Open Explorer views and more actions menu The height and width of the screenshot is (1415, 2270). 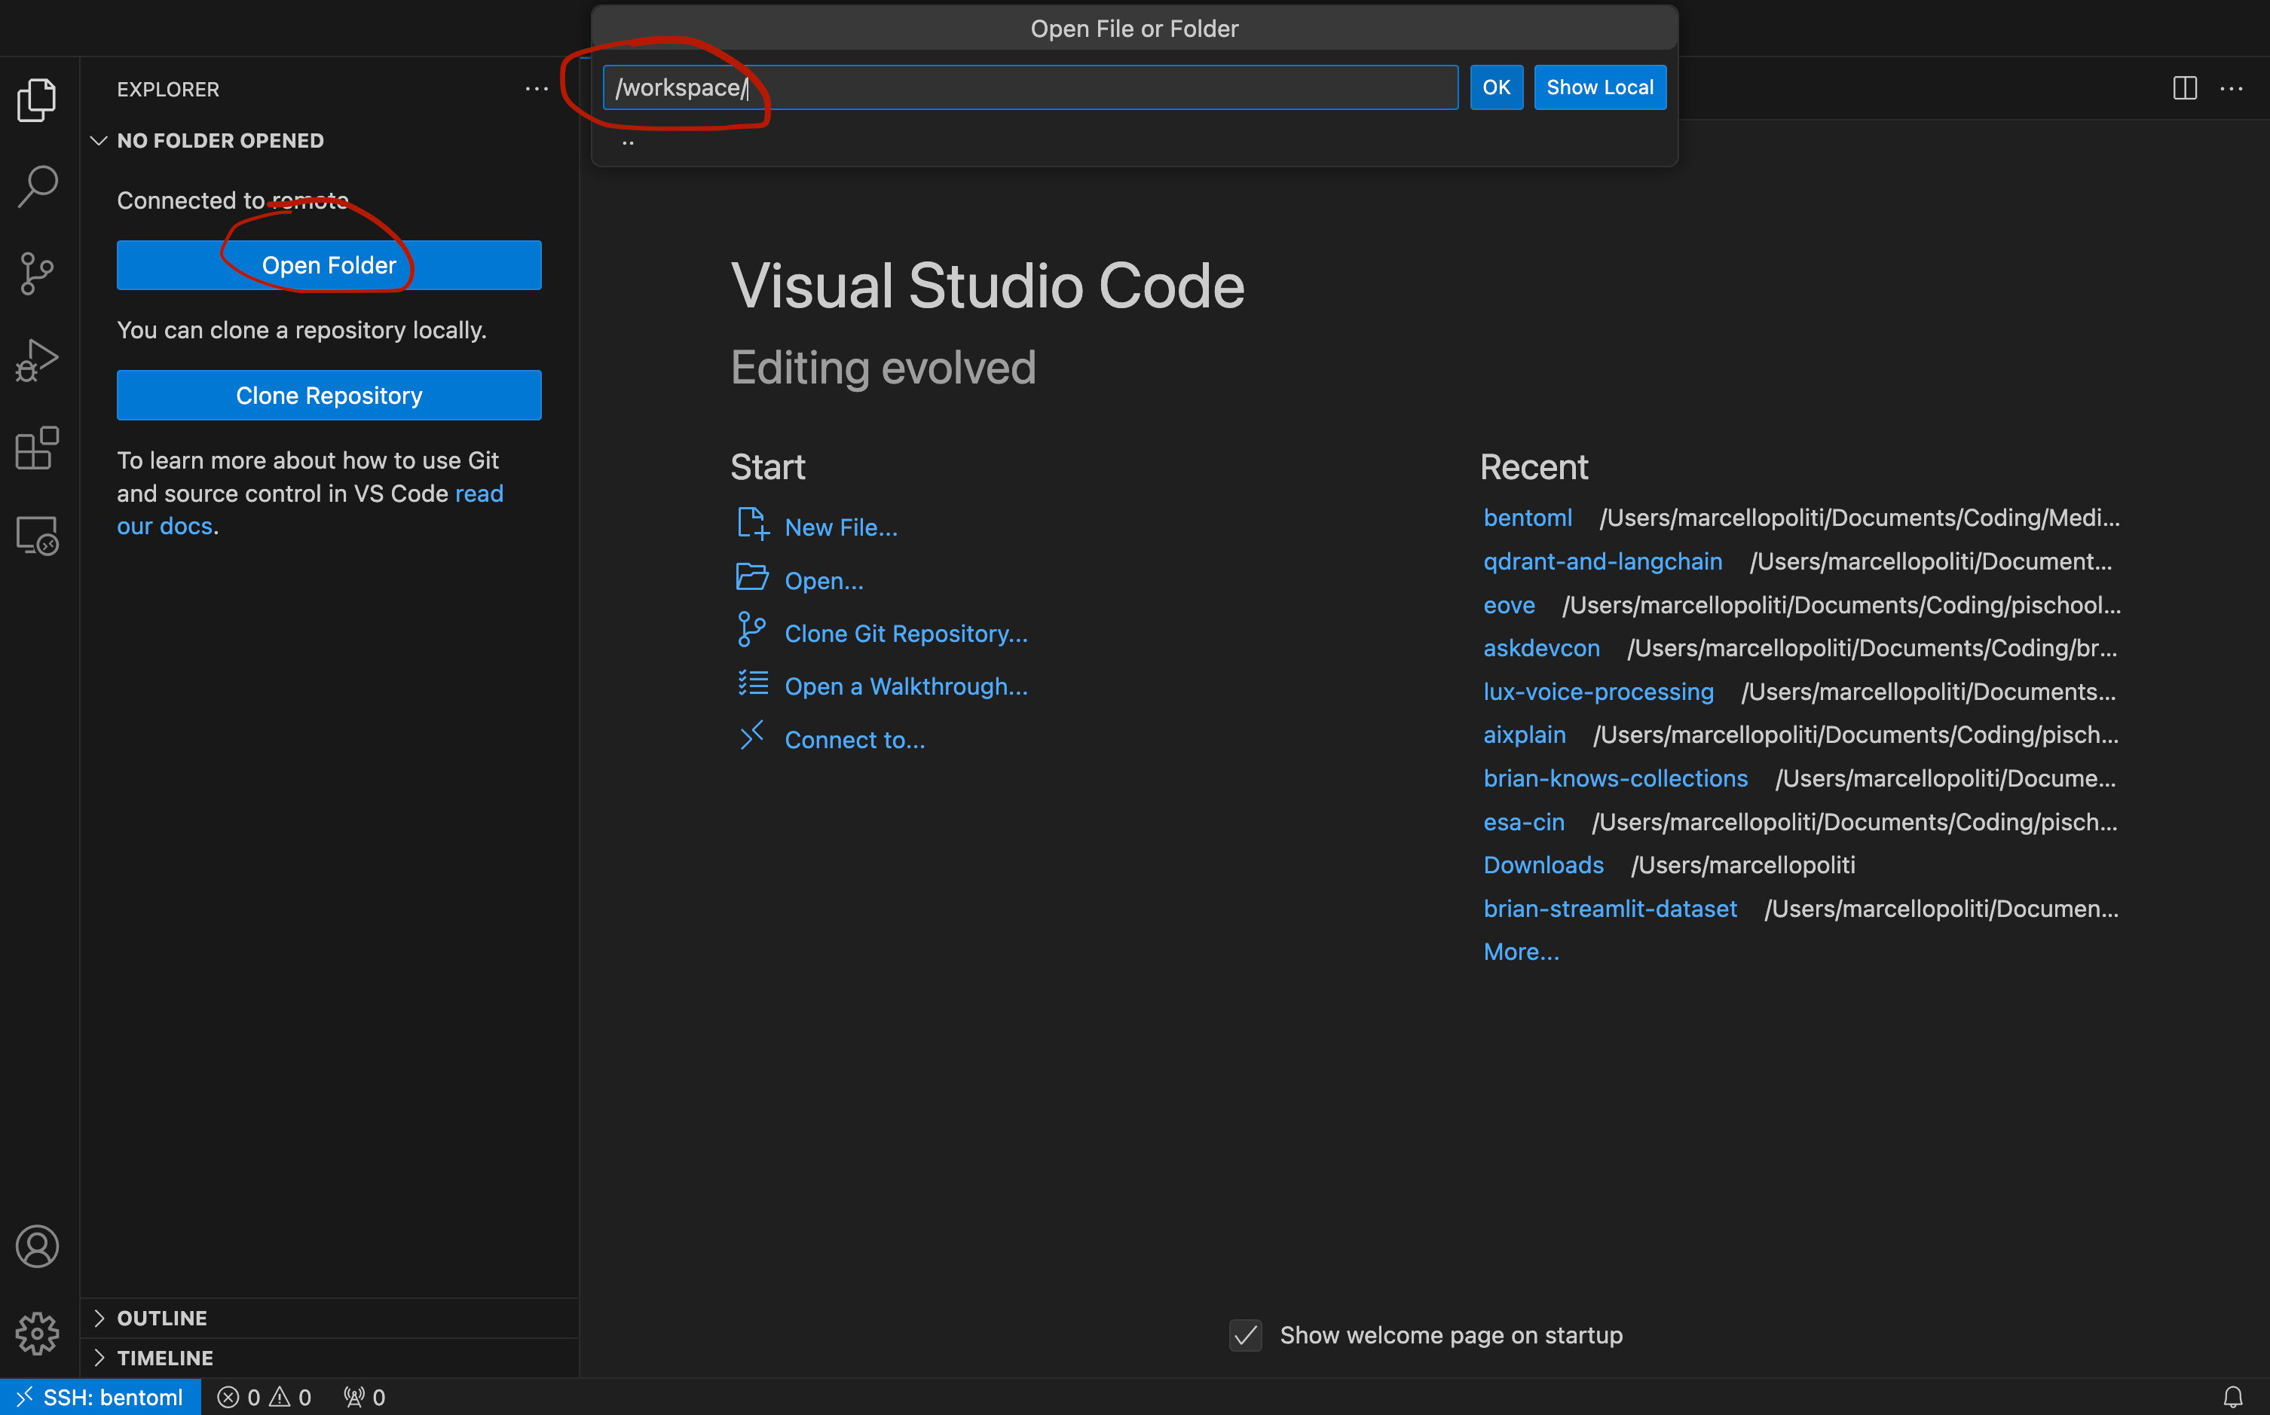[x=537, y=89]
